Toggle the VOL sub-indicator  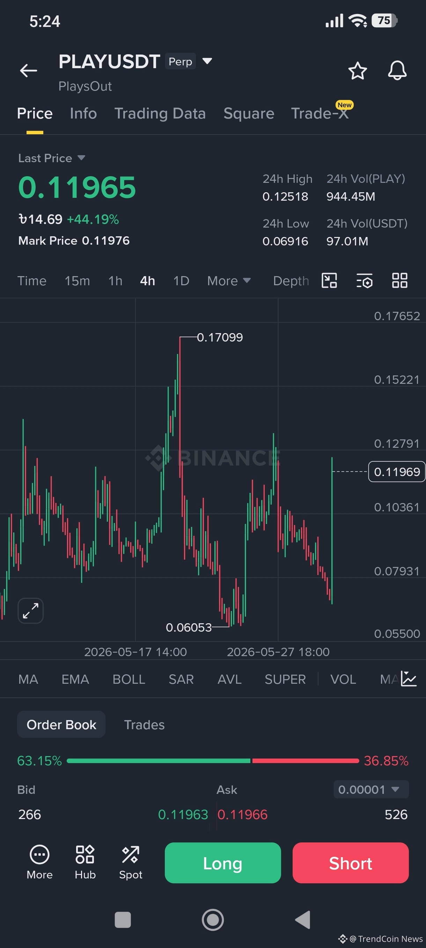(x=343, y=679)
